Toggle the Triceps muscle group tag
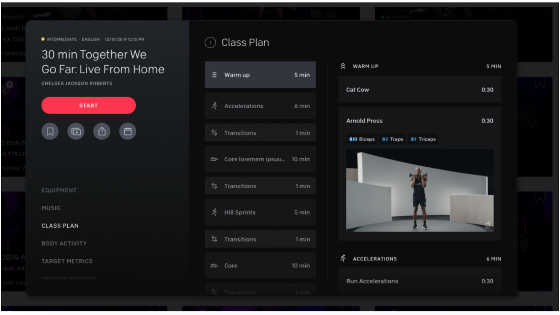The height and width of the screenshot is (315, 560). (x=424, y=139)
